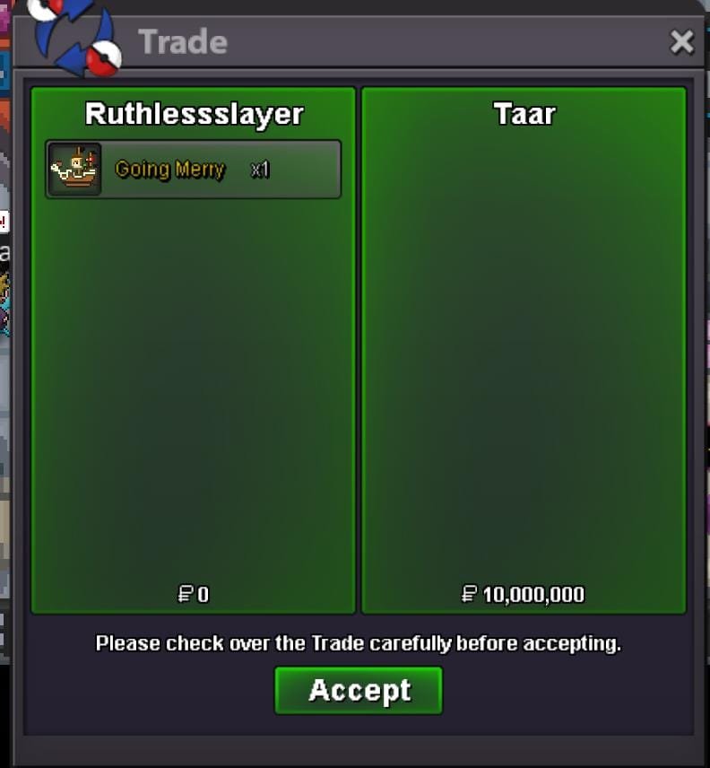Click empty area of Taar's offer panel
The image size is (710, 768).
tap(524, 343)
